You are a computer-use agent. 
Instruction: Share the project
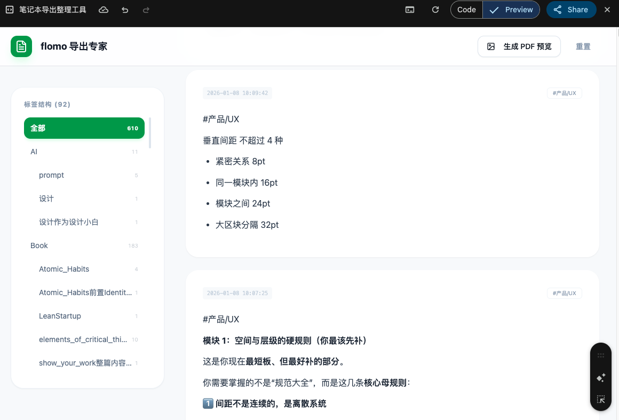pos(571,10)
